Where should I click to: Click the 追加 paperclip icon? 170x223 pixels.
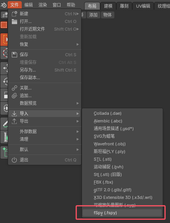click(x=14, y=96)
